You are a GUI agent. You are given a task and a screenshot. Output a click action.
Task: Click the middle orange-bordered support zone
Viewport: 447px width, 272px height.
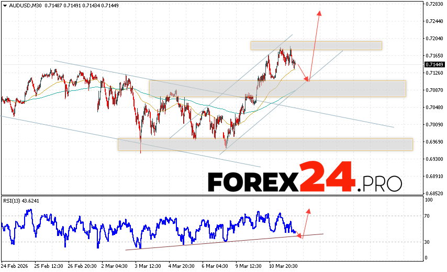click(277, 88)
